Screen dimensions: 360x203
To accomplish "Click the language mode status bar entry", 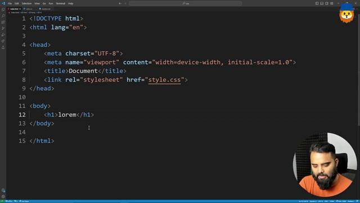I will pos(332,201).
